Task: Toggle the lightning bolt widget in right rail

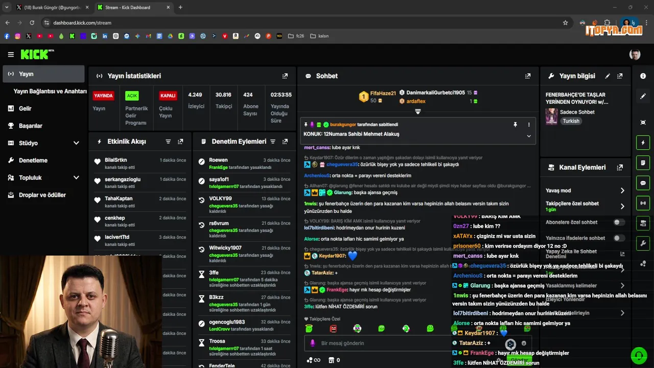Action: [x=643, y=143]
